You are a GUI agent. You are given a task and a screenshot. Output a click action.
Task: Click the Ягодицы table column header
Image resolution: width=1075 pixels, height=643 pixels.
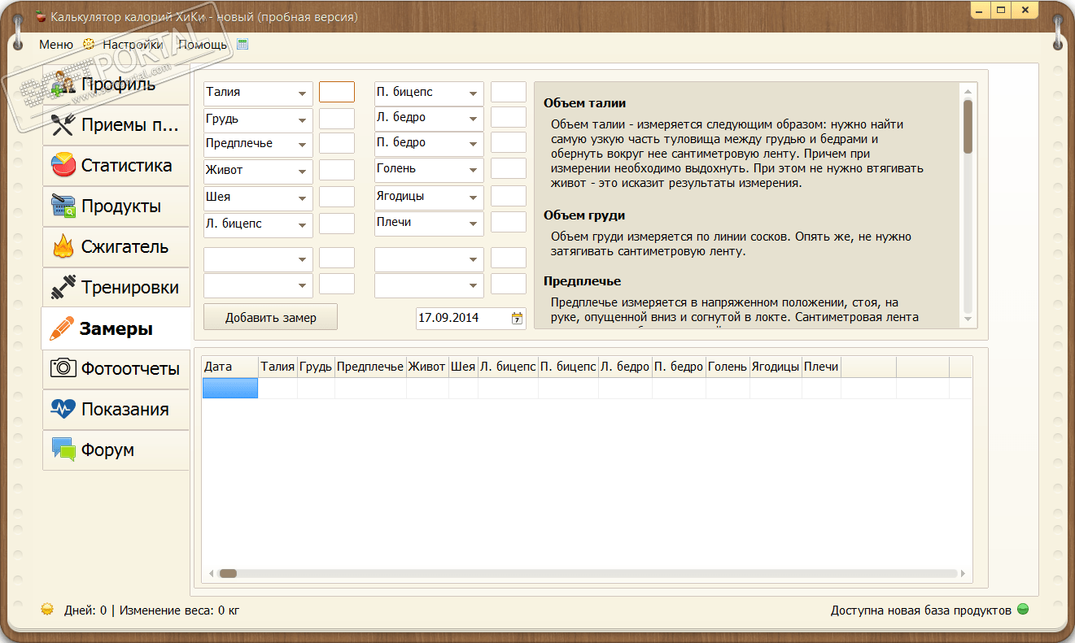(x=776, y=367)
